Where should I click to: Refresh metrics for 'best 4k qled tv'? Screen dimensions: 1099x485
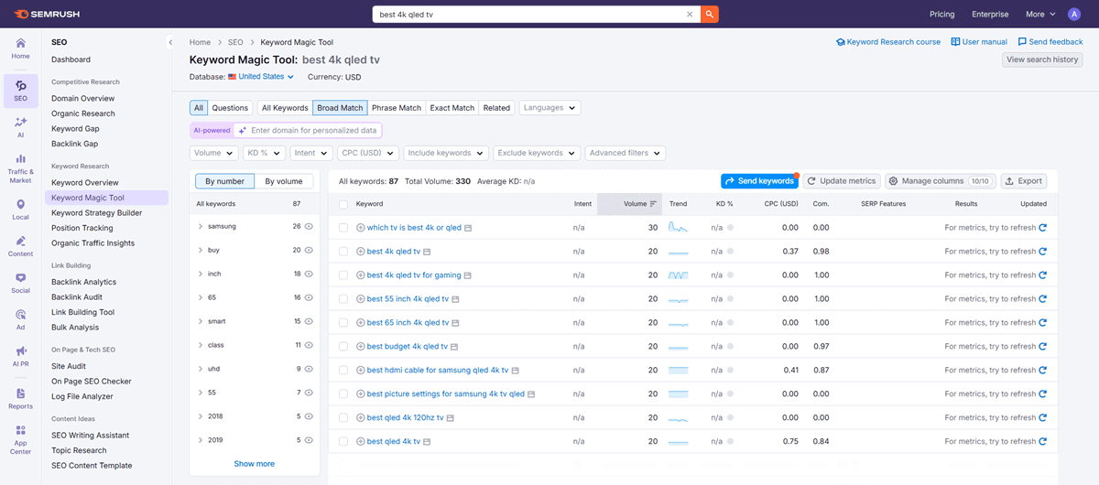click(x=1042, y=252)
